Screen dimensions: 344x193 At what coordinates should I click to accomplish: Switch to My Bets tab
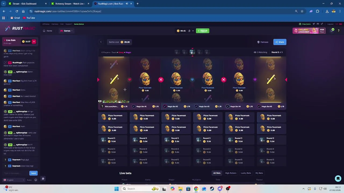(259, 173)
